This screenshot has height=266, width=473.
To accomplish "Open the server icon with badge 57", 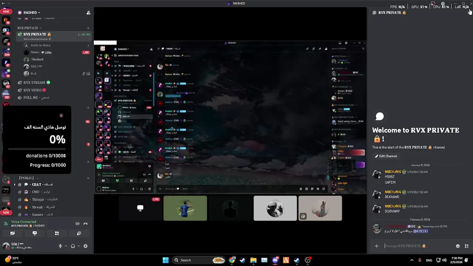I will tap(6, 63).
